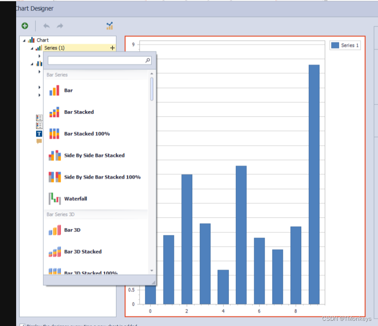Screen dimensions: 378x326
Task: Click the plus button next to Series (1)
Action: pos(112,48)
